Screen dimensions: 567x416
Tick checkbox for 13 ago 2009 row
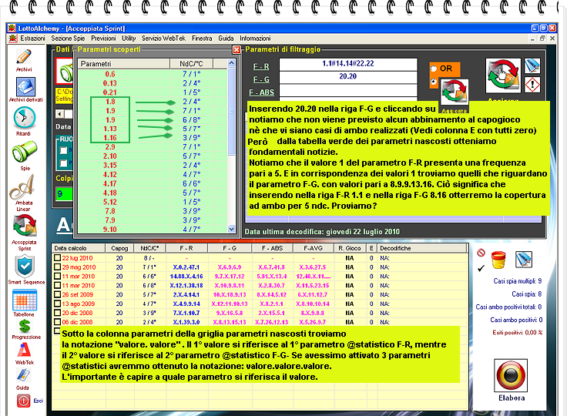[57, 304]
